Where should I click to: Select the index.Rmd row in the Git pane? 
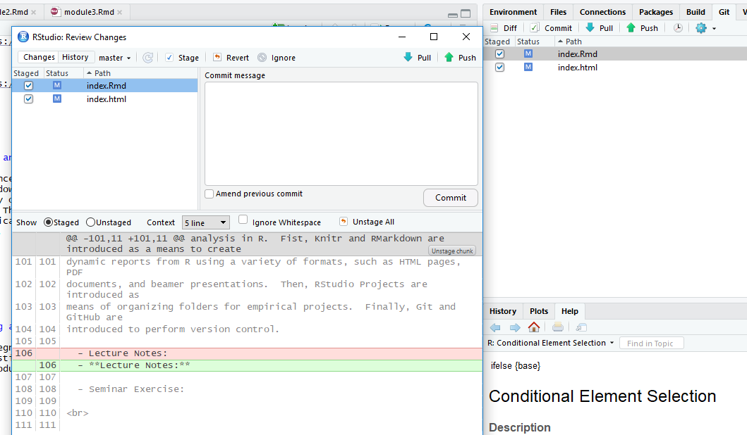(x=616, y=54)
